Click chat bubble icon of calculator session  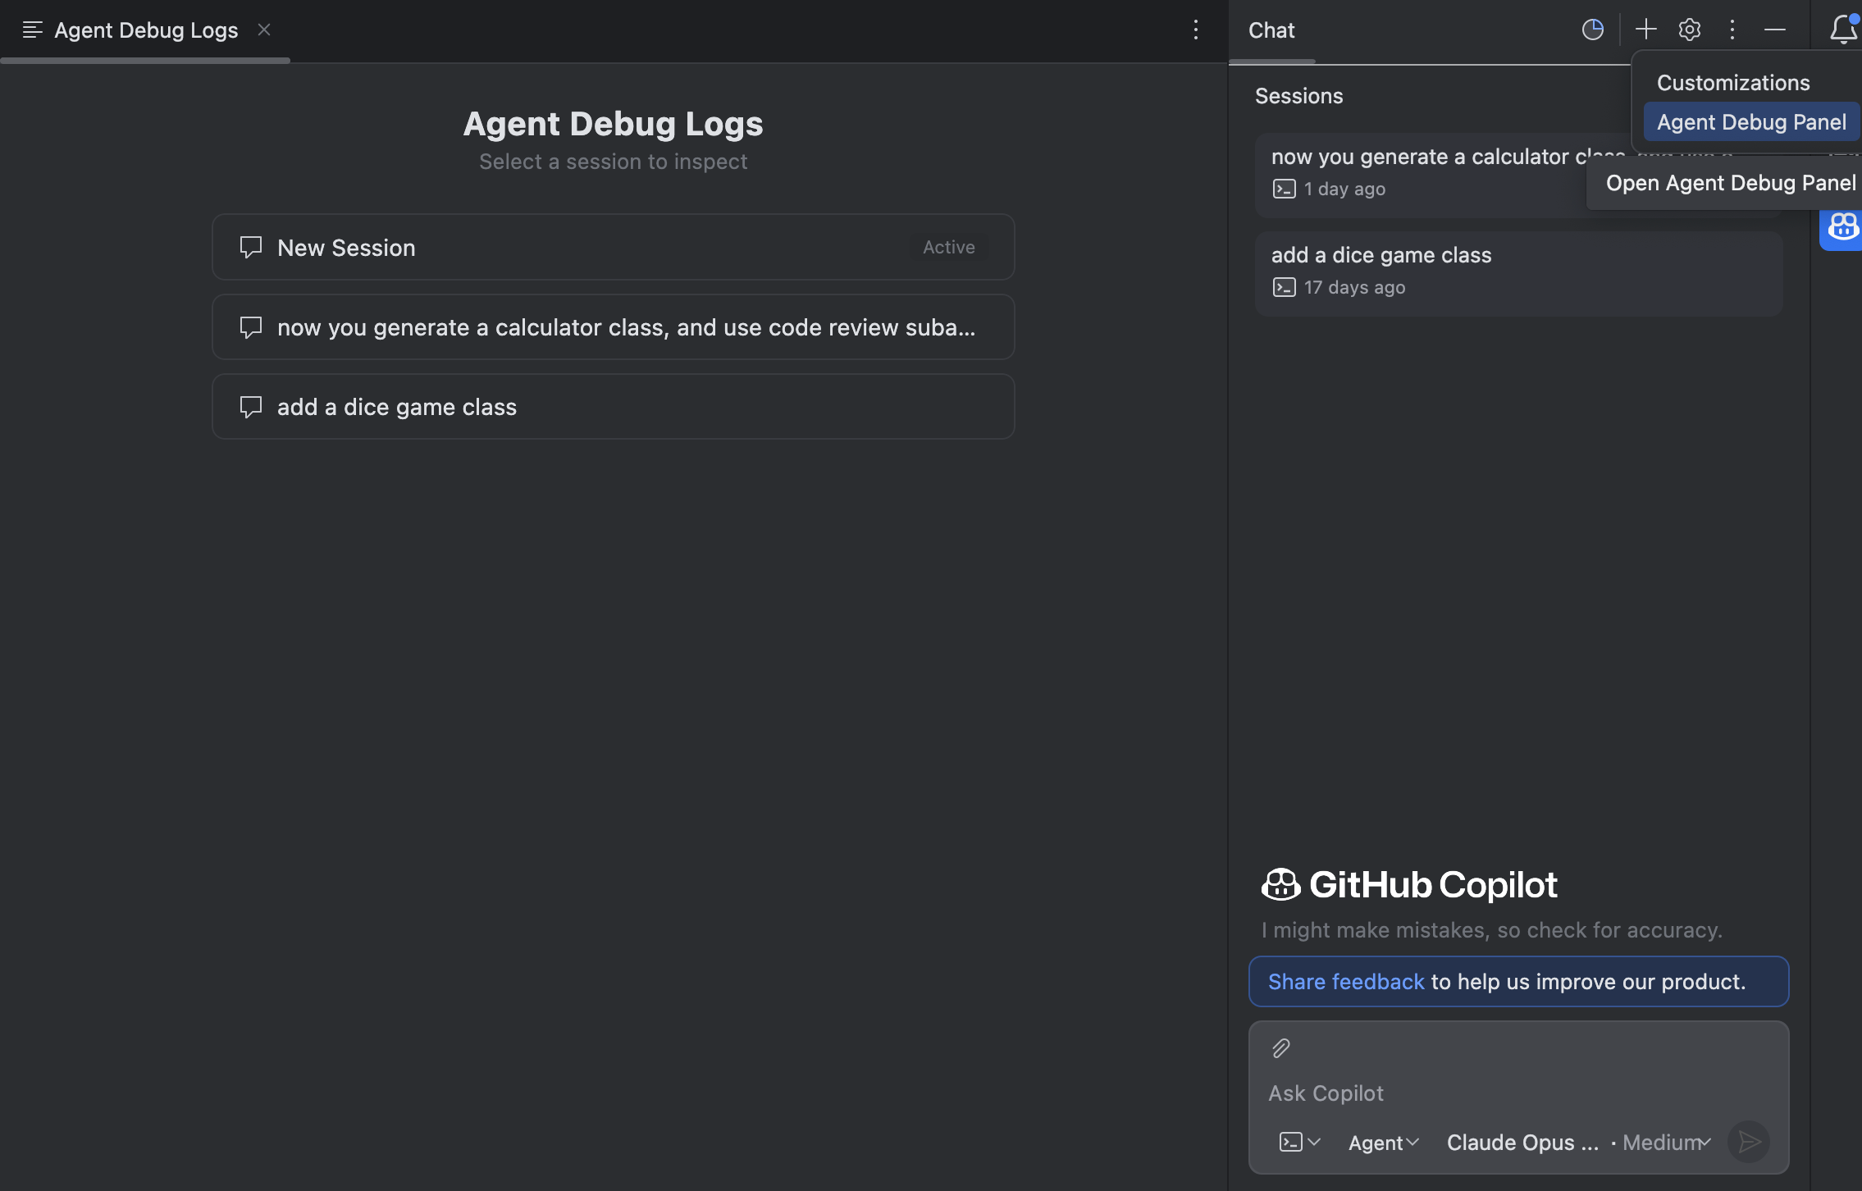(x=250, y=327)
